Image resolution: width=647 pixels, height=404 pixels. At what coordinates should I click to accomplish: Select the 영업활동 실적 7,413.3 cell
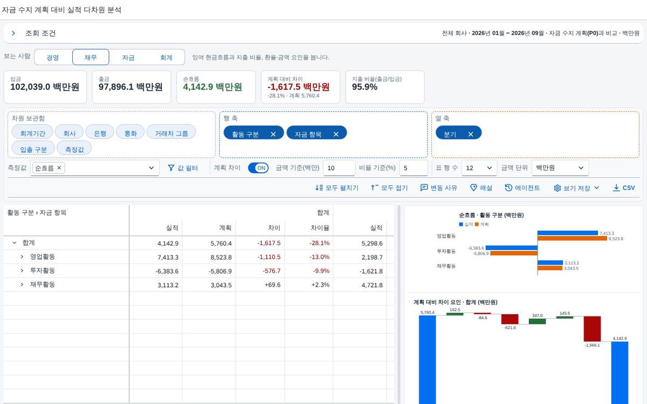(156, 257)
